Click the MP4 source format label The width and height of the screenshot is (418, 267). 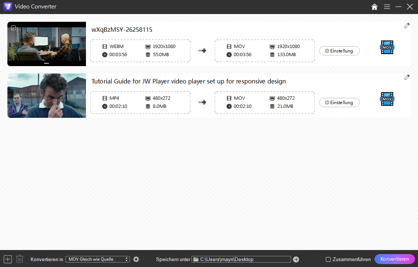[114, 98]
